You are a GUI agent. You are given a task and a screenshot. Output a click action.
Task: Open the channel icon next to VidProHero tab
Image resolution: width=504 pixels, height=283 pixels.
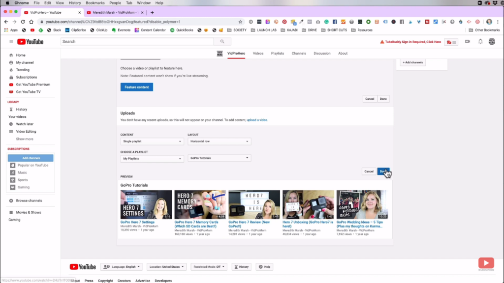(220, 54)
